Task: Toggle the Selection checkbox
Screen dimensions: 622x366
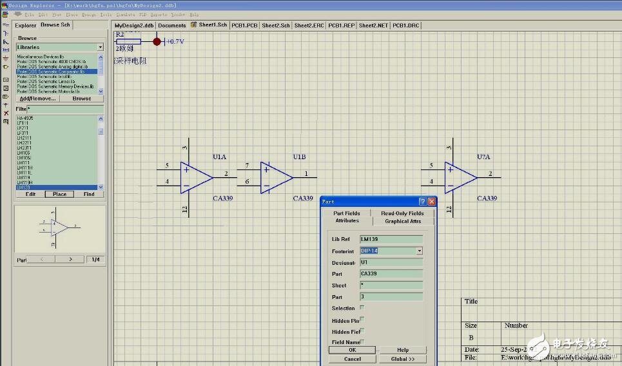Action: (362, 308)
